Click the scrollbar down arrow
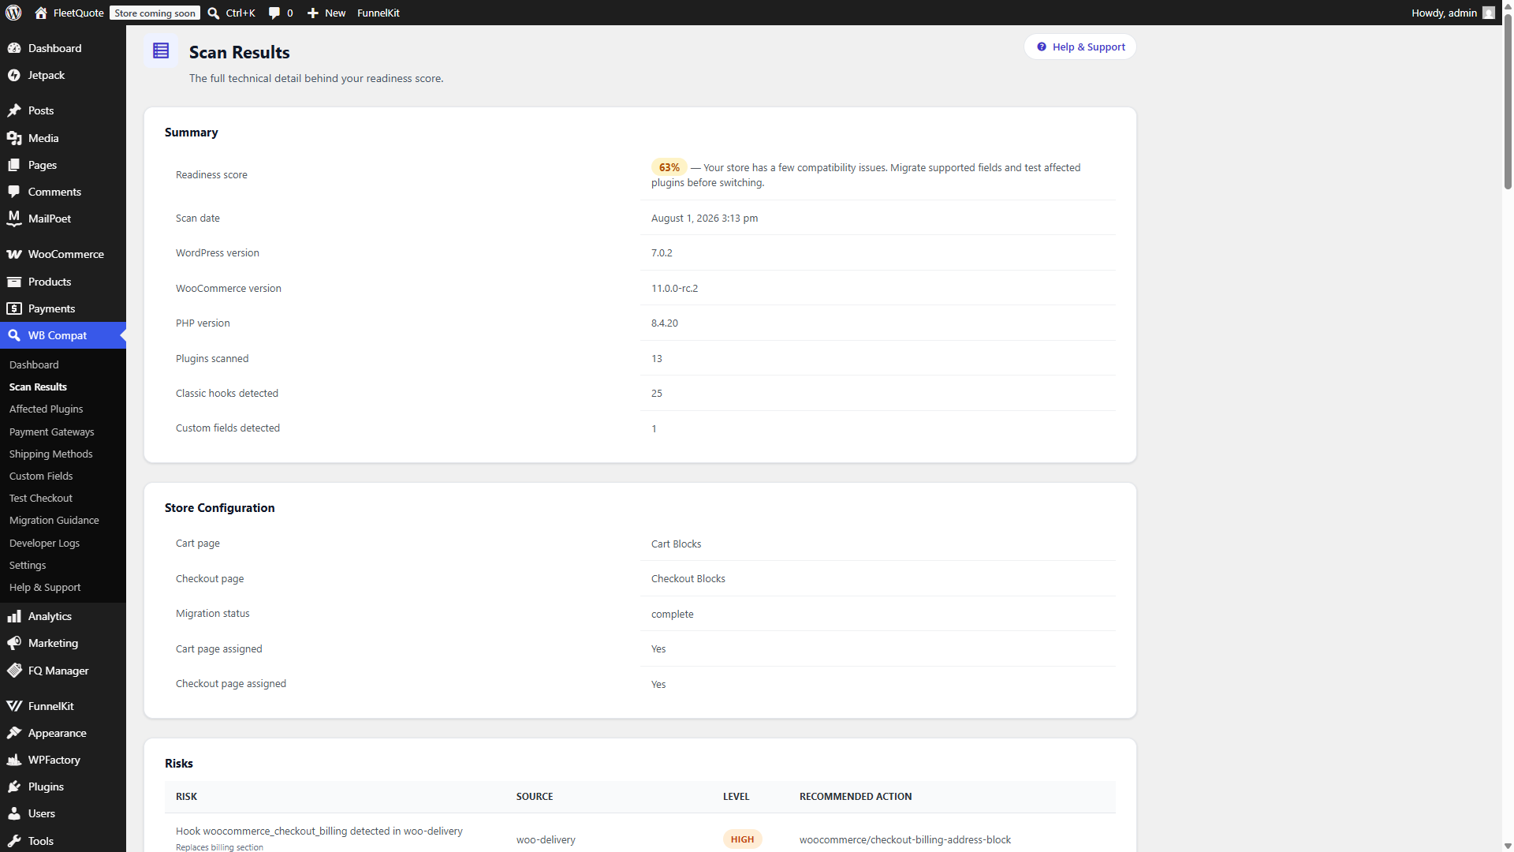The height and width of the screenshot is (852, 1514). pyautogui.click(x=1508, y=846)
